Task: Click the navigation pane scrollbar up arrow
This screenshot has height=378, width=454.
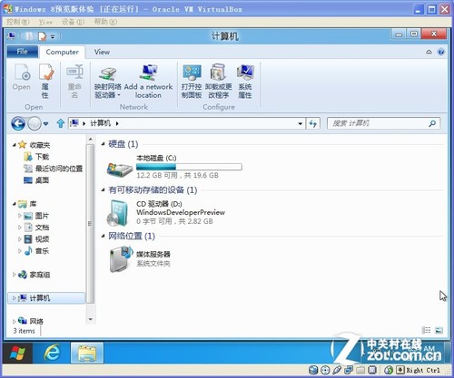Action: [90, 140]
